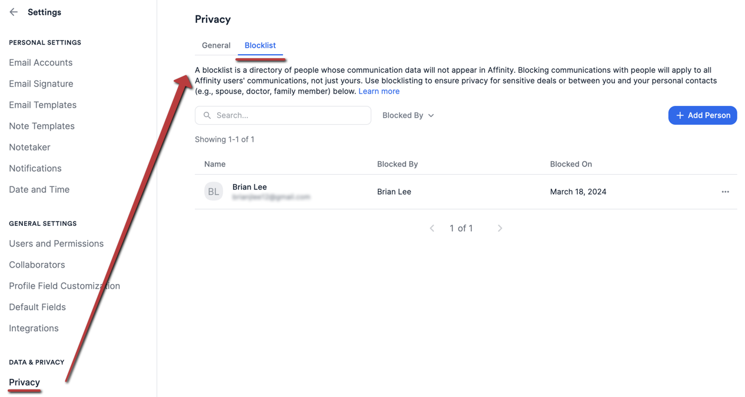Open Integrations from the sidebar
Image resolution: width=745 pixels, height=397 pixels.
[34, 328]
